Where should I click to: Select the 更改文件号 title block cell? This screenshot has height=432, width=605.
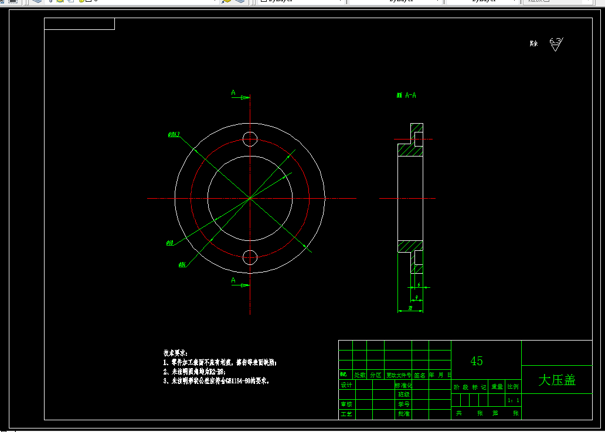pyautogui.click(x=398, y=375)
